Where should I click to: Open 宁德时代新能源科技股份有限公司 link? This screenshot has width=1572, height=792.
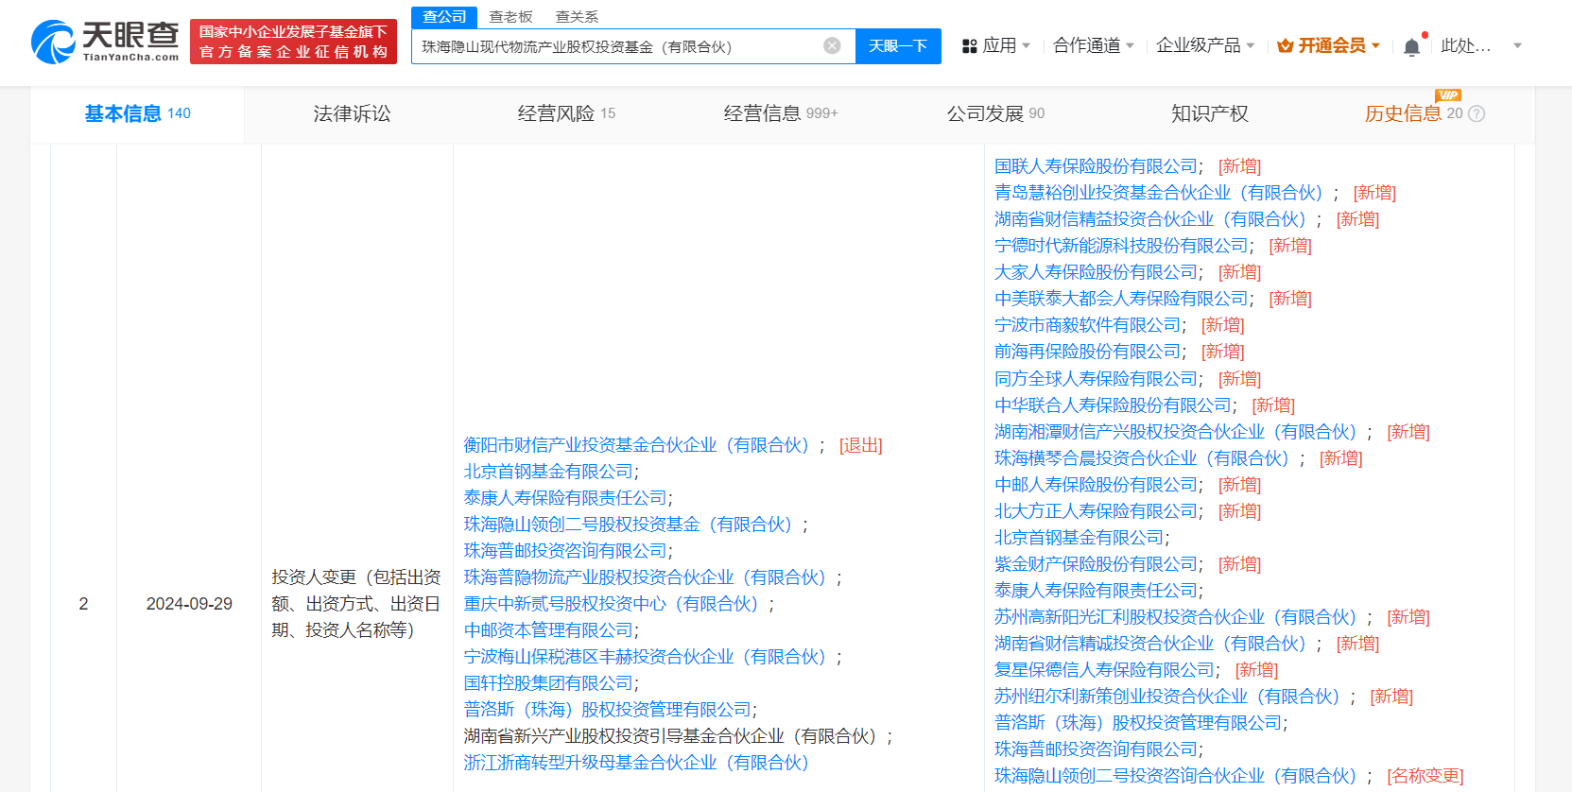point(1121,246)
